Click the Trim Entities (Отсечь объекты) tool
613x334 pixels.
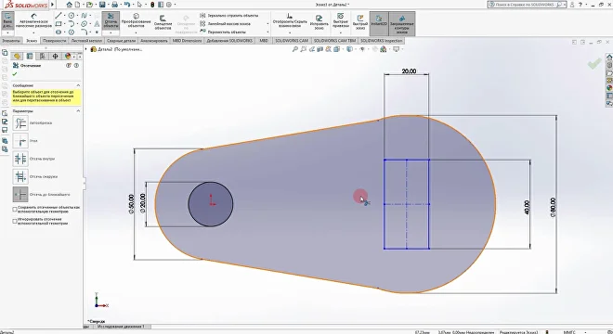pos(111,20)
